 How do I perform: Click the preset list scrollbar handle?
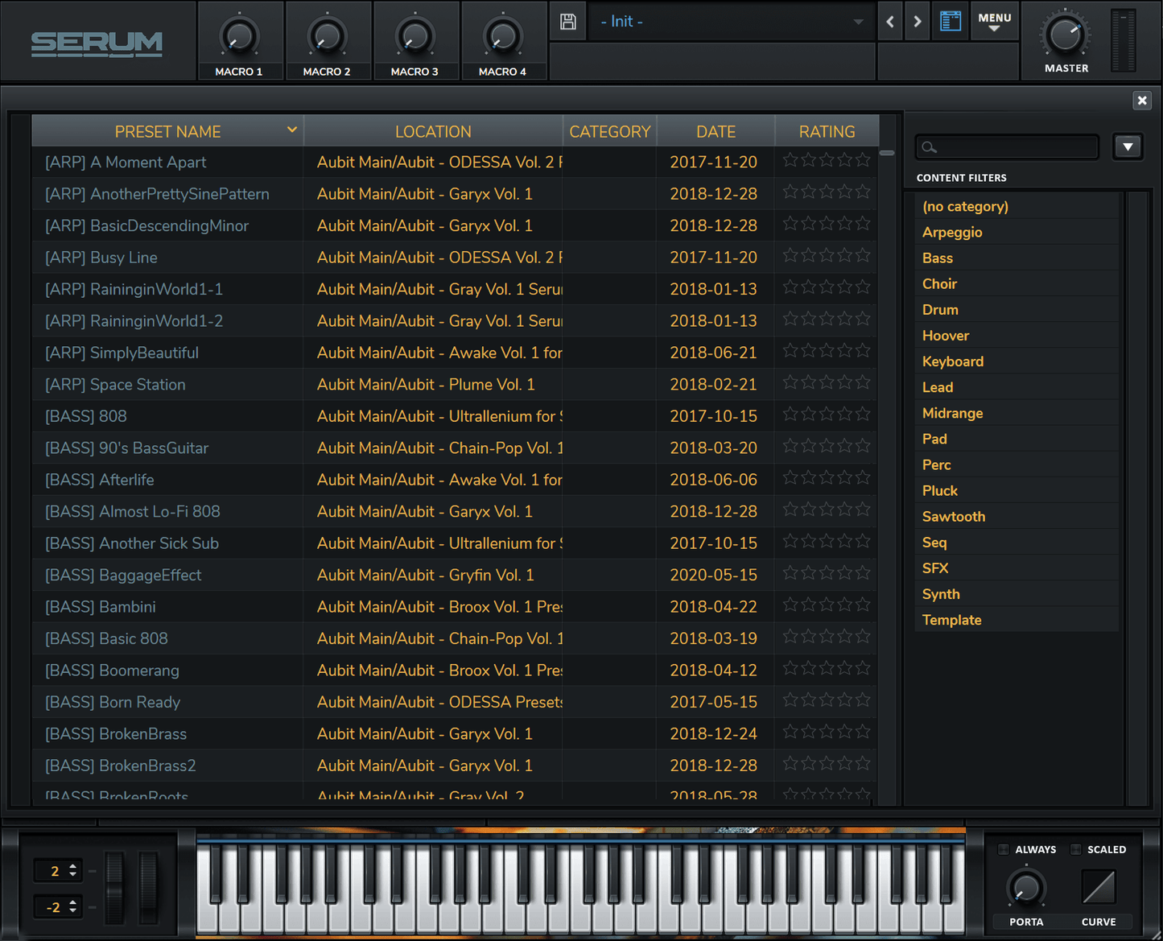click(887, 152)
